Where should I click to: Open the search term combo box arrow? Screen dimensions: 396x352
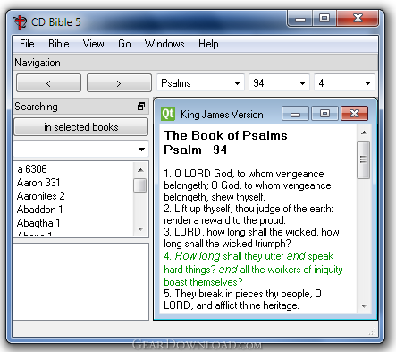142,150
